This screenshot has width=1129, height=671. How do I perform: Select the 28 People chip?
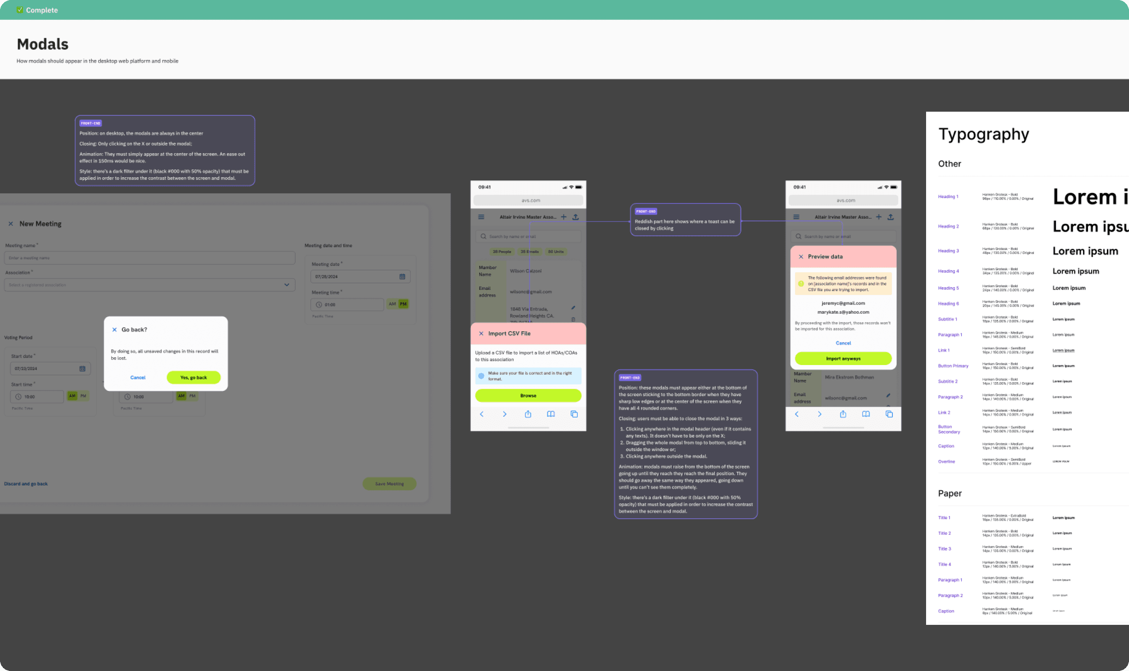click(502, 252)
